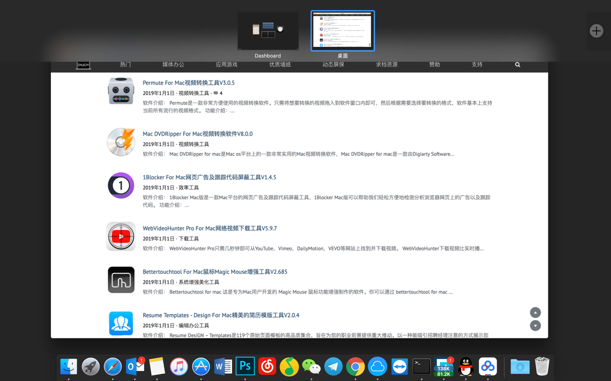
Task: Launch TeamViewer from the Dock
Action: 400,366
